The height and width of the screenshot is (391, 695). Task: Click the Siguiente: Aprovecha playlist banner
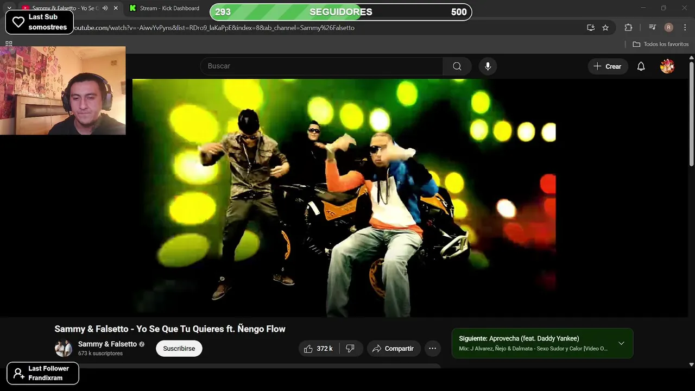coord(542,343)
